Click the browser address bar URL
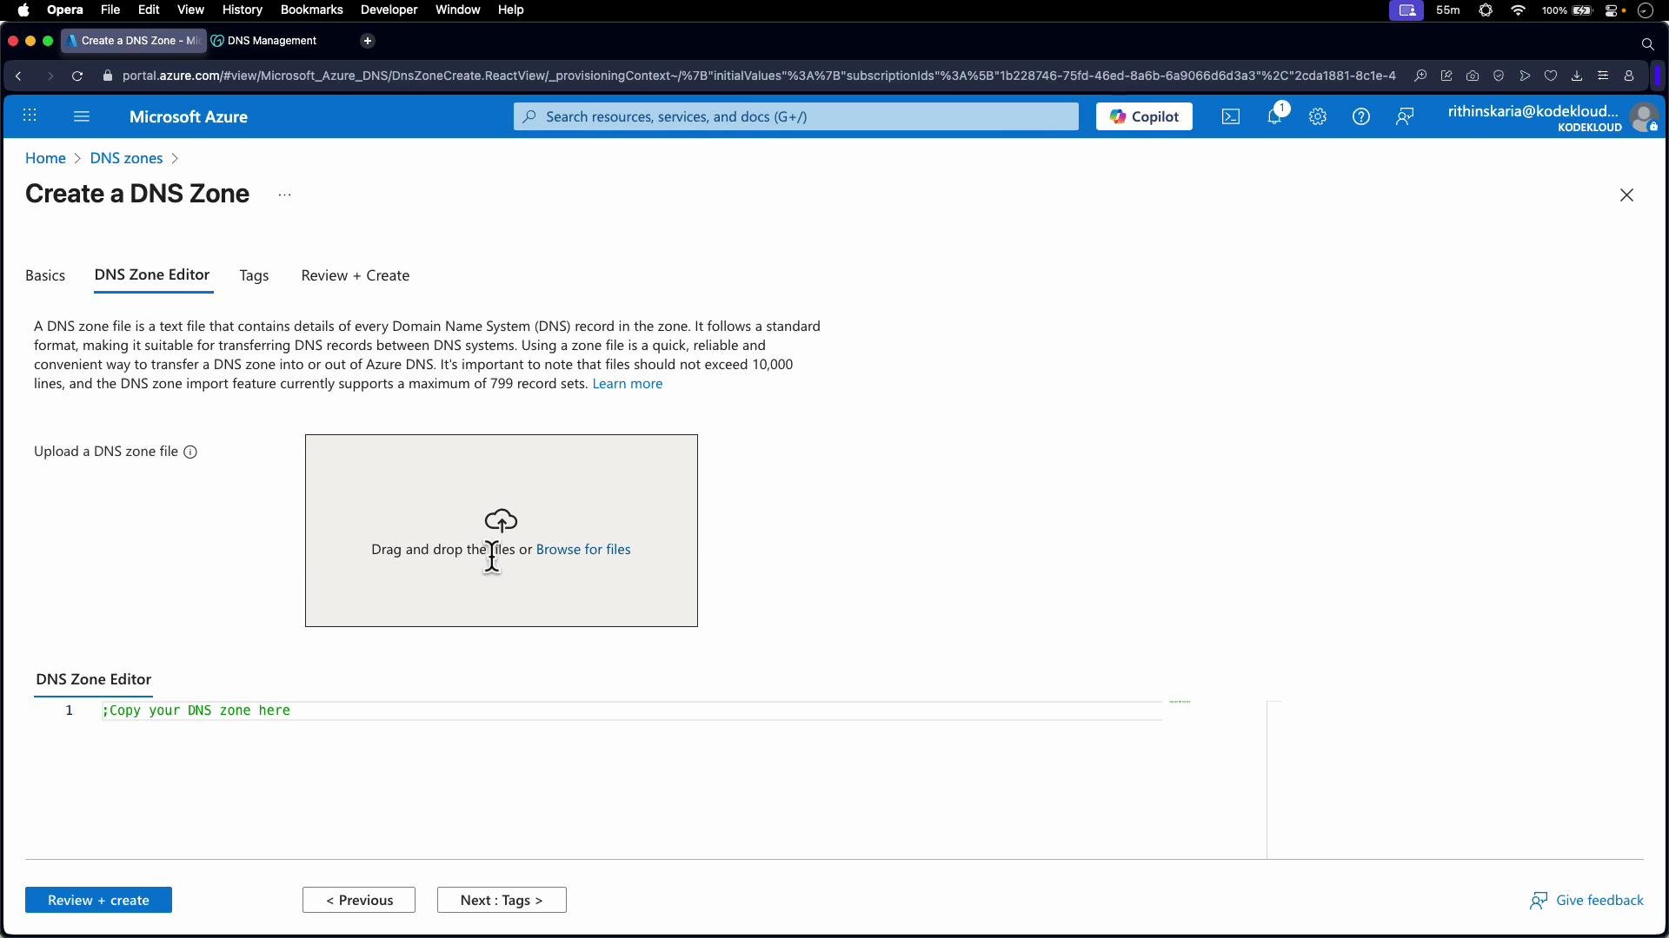 759,76
